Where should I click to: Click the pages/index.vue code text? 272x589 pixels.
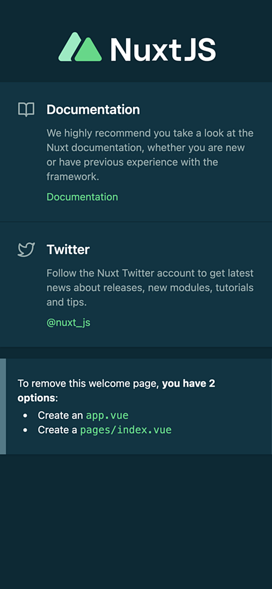(x=126, y=430)
